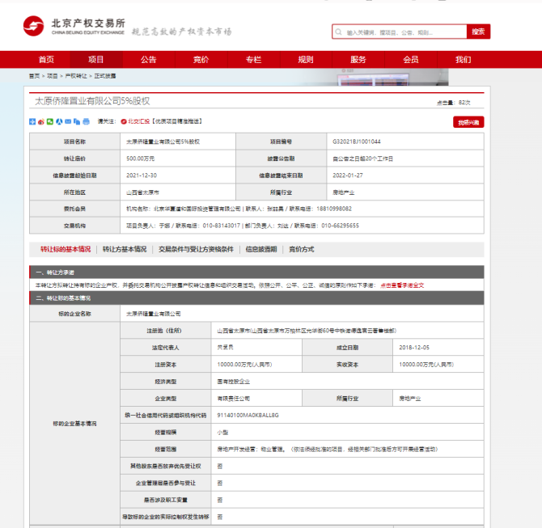Click the establishment date 2018-12-05
The width and height of the screenshot is (542, 528).
tap(414, 348)
